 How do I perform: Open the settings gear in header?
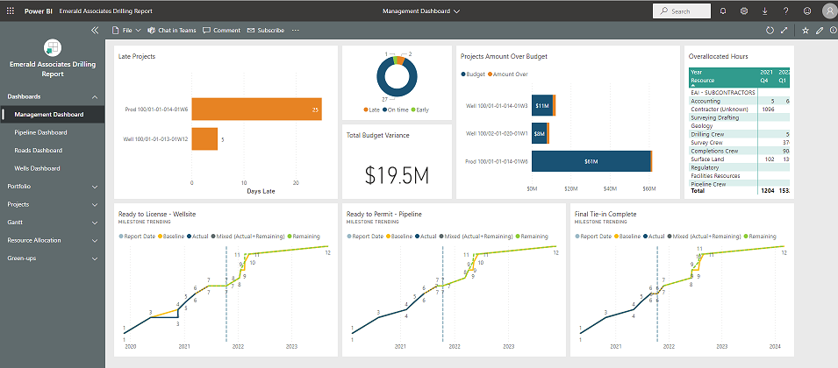[x=743, y=11]
